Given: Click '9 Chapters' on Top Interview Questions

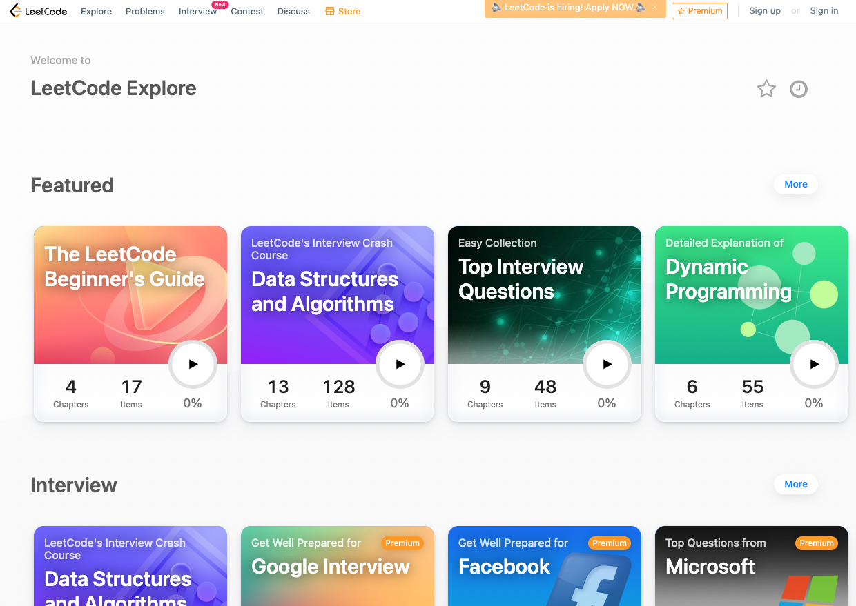Looking at the screenshot, I should 485,394.
